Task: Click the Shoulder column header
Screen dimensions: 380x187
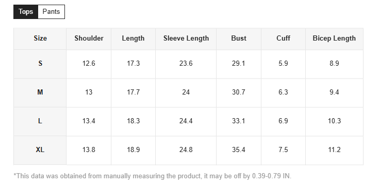Action: click(89, 39)
